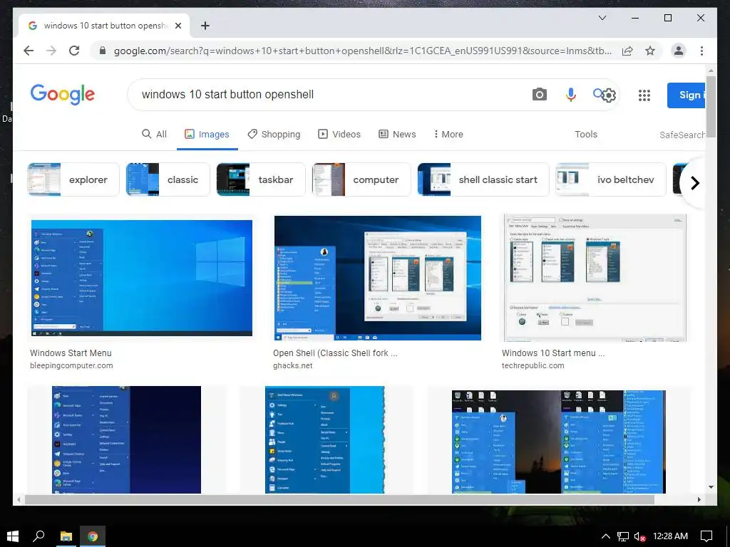Click the horizontal page scrollbar
Viewport: 730px width, 547px height.
pyautogui.click(x=339, y=499)
